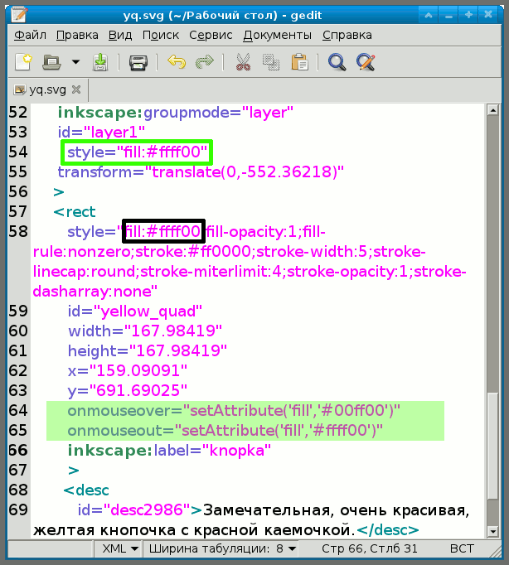
Task: Undo the last action via toolbar
Action: pyautogui.click(x=177, y=61)
